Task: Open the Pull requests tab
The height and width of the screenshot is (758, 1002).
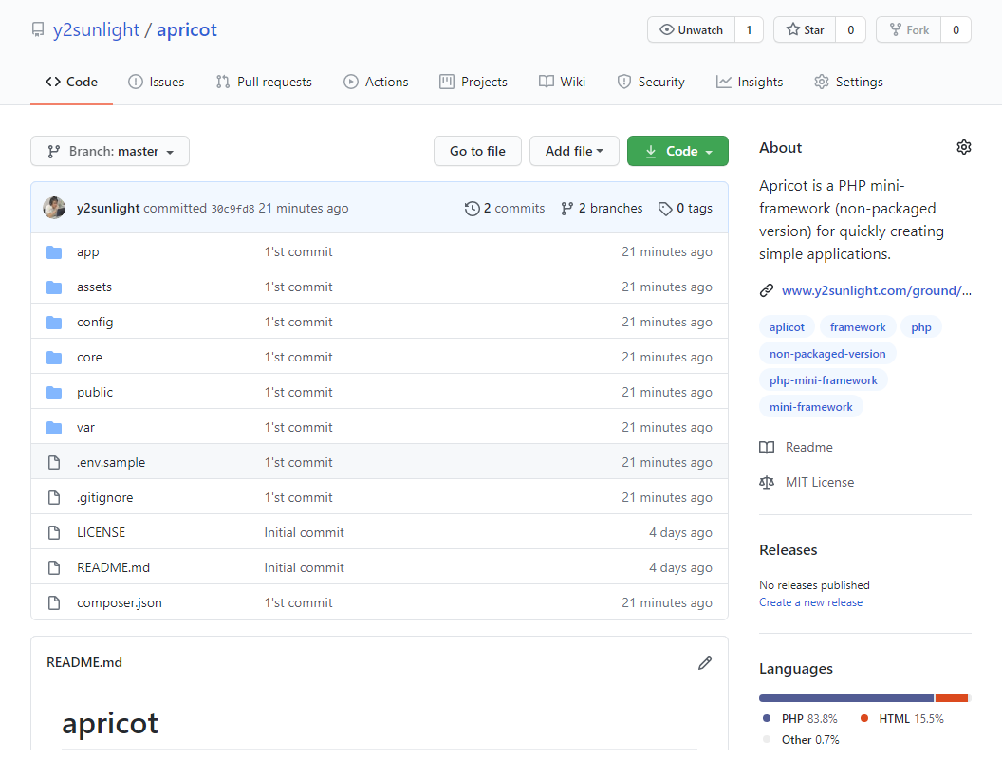Action: [x=264, y=83]
